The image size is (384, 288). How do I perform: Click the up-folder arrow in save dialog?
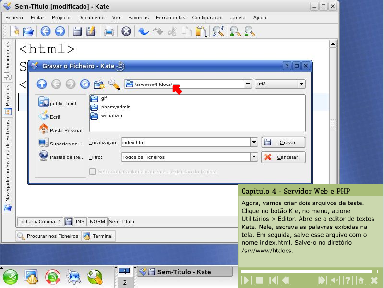click(x=42, y=84)
